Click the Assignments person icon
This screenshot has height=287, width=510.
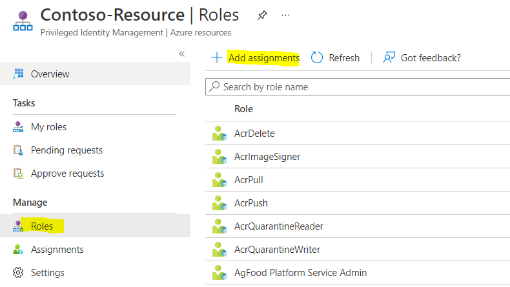[x=18, y=250]
